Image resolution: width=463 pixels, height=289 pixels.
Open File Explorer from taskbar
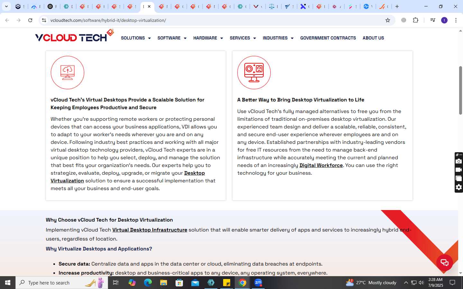tap(164, 283)
